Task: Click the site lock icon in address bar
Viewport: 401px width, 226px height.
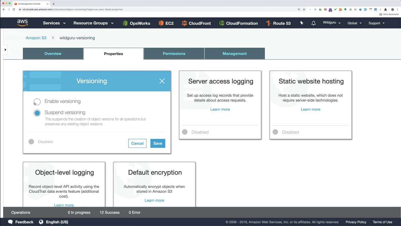Action: (x=20, y=9)
